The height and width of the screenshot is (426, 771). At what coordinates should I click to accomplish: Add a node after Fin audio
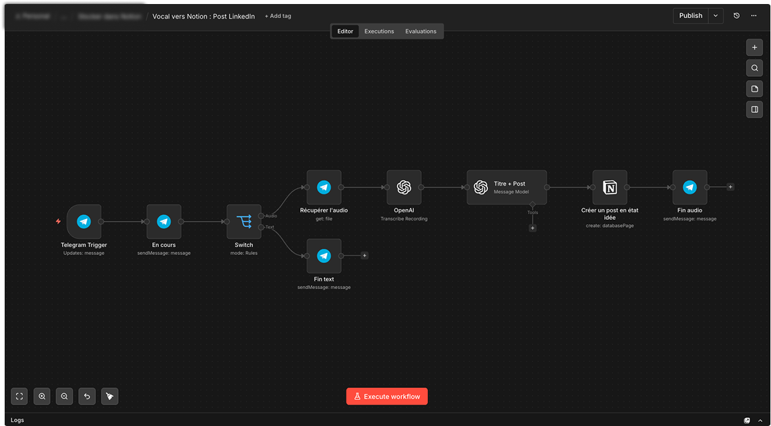point(731,187)
